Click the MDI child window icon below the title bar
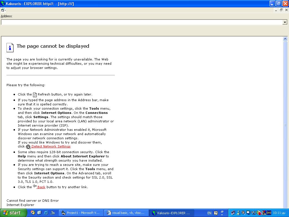This screenshot has height=217, width=289. coord(3,10)
